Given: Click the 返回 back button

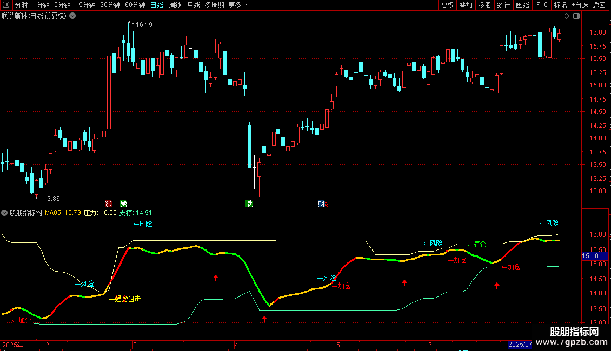Looking at the screenshot, I should point(599,5).
